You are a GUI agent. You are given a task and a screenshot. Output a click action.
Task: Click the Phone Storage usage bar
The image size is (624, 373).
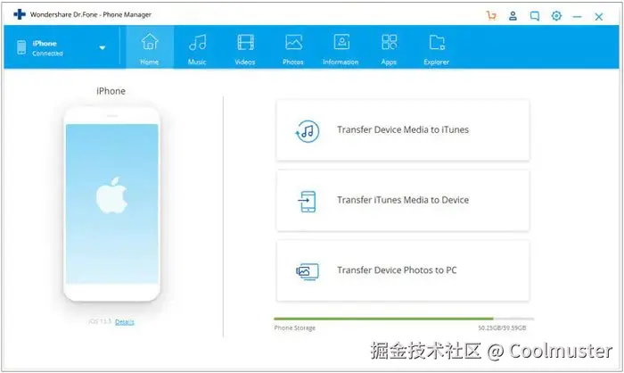404,319
